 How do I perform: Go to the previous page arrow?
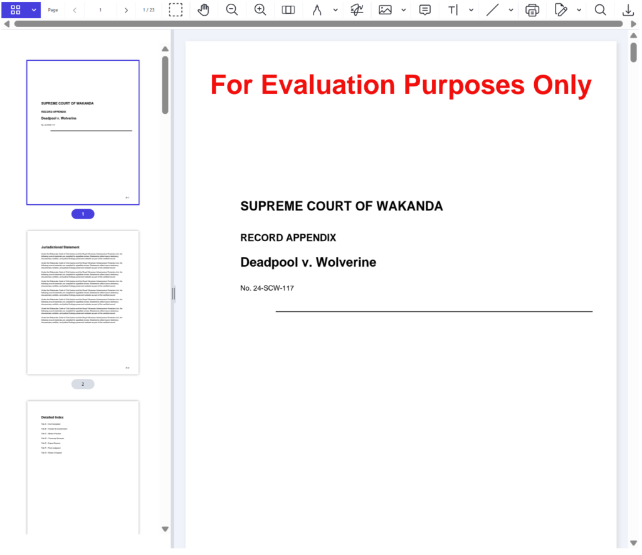click(75, 10)
